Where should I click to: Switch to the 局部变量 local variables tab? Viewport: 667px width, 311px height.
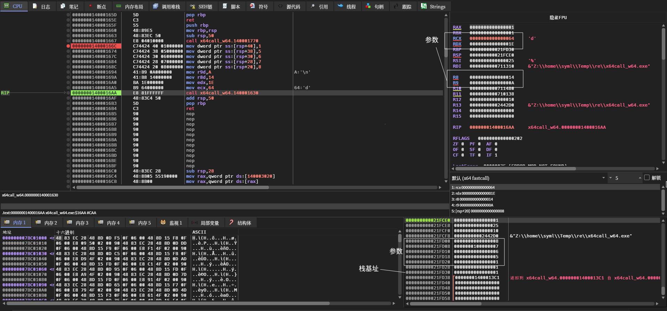pos(206,223)
